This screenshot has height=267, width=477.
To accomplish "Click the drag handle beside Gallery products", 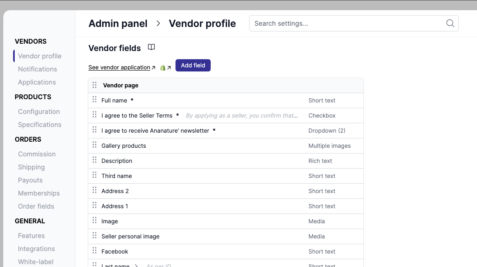I will [94, 145].
